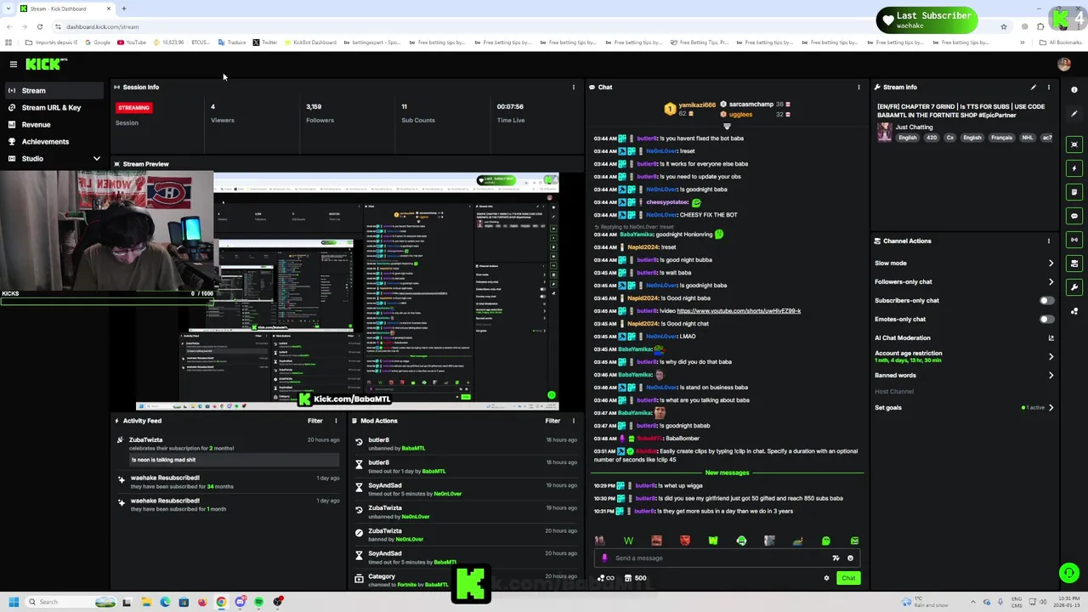Open the hamburger menu beside Kick logo
Image resolution: width=1088 pixels, height=612 pixels.
[x=13, y=64]
